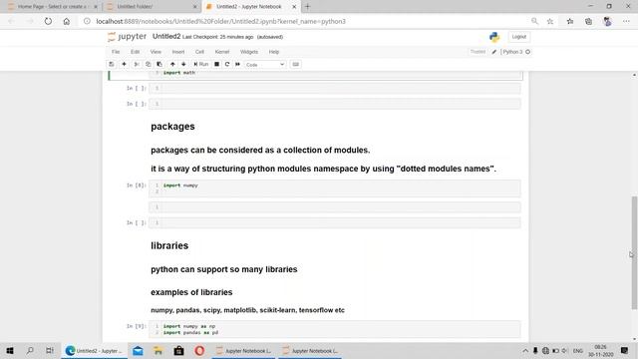Click the pencil edit mode icon
Screen dimensions: 638x359
click(494, 52)
